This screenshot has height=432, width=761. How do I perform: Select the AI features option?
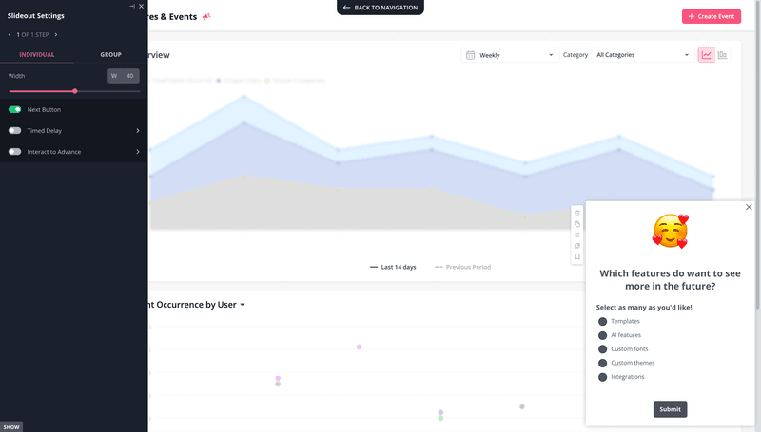coord(602,335)
